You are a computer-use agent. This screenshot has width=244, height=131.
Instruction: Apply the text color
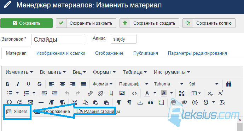[147, 93]
